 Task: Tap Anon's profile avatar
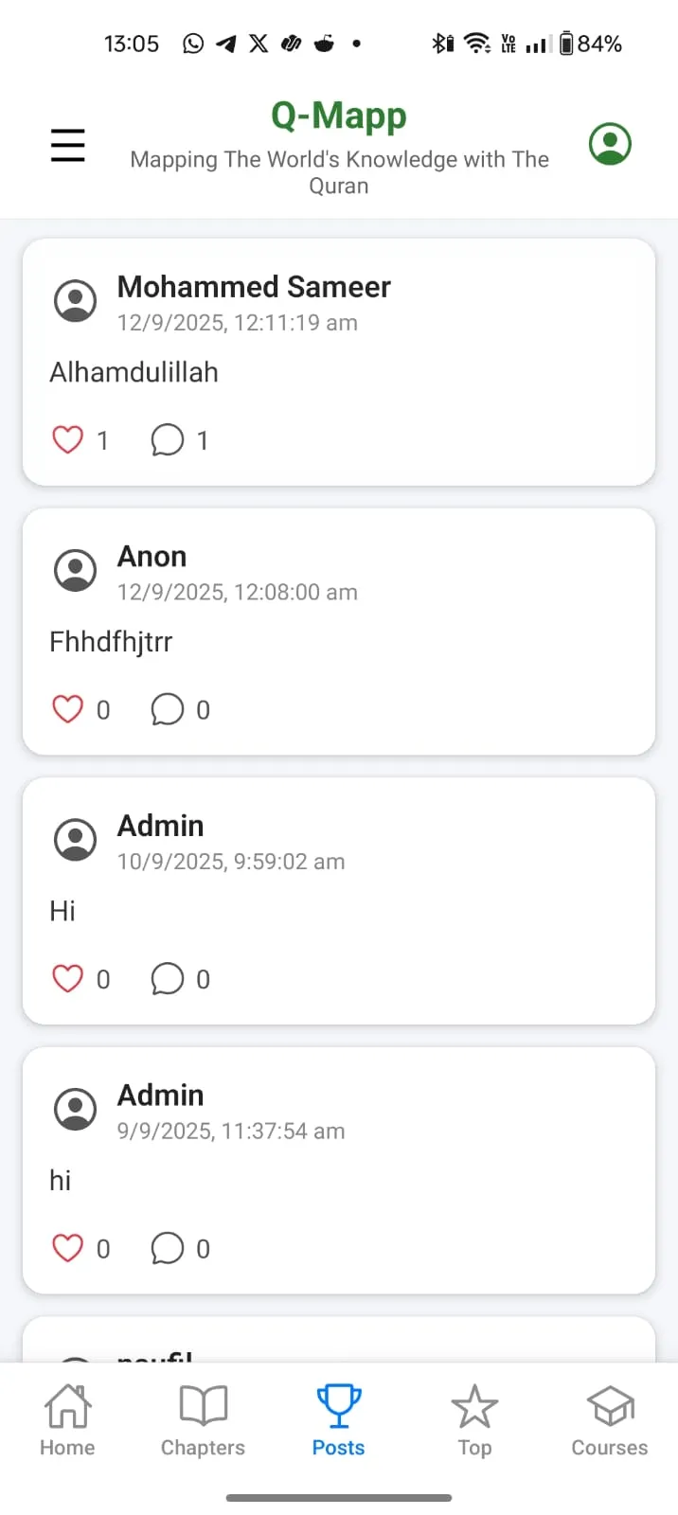point(76,571)
